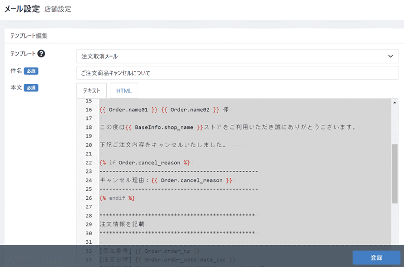Click line 29 注文情報を記載

pos(122,224)
